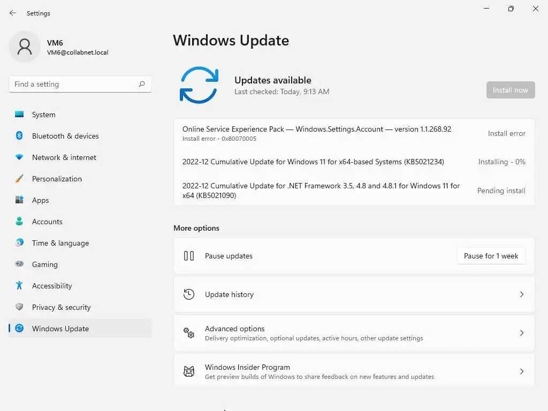Select Windows Update in sidebar
The height and width of the screenshot is (411, 548).
click(x=80, y=329)
